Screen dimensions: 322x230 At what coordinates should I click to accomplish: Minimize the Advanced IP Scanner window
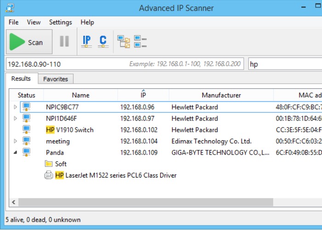tap(303, 7)
